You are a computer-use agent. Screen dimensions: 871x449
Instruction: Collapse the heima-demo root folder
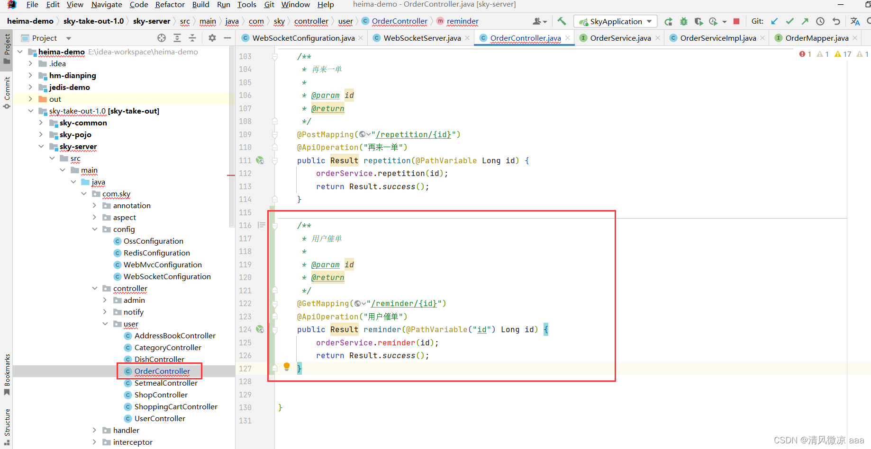[x=20, y=52]
